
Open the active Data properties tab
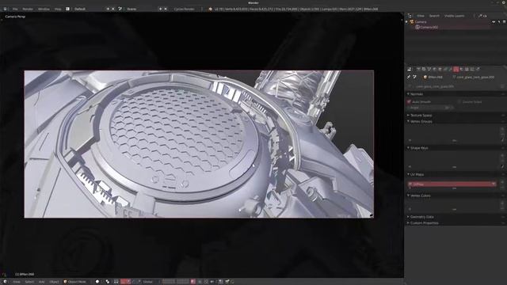[456, 69]
